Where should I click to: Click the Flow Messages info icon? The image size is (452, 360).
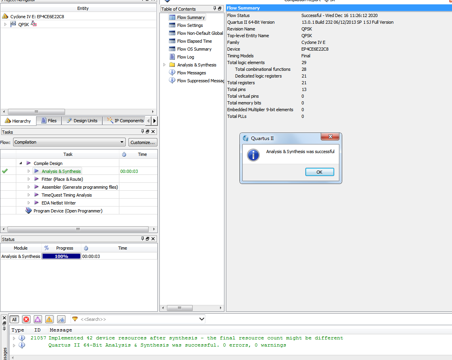click(x=172, y=73)
